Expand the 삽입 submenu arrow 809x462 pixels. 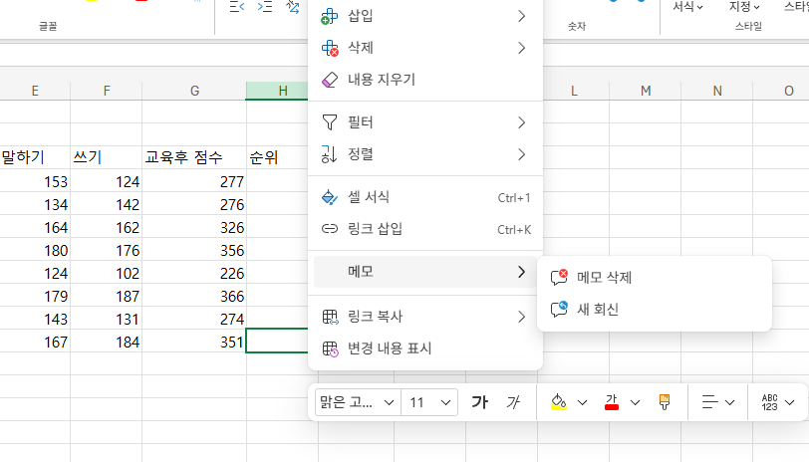pos(522,17)
